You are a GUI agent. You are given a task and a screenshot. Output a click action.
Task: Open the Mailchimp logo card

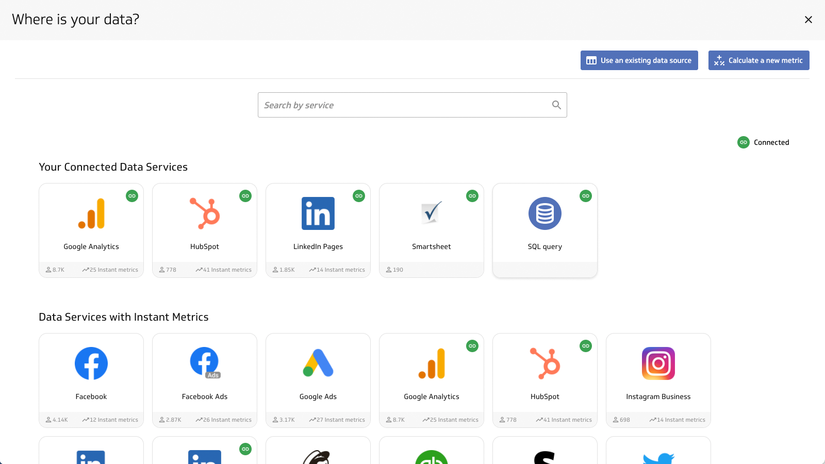(318, 451)
